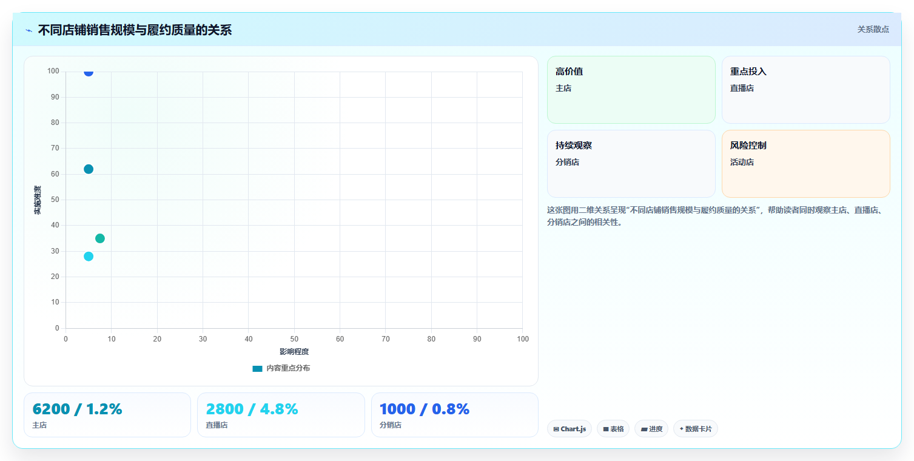Click the lightning icon beside the title
Image resolution: width=914 pixels, height=461 pixels.
tap(29, 30)
